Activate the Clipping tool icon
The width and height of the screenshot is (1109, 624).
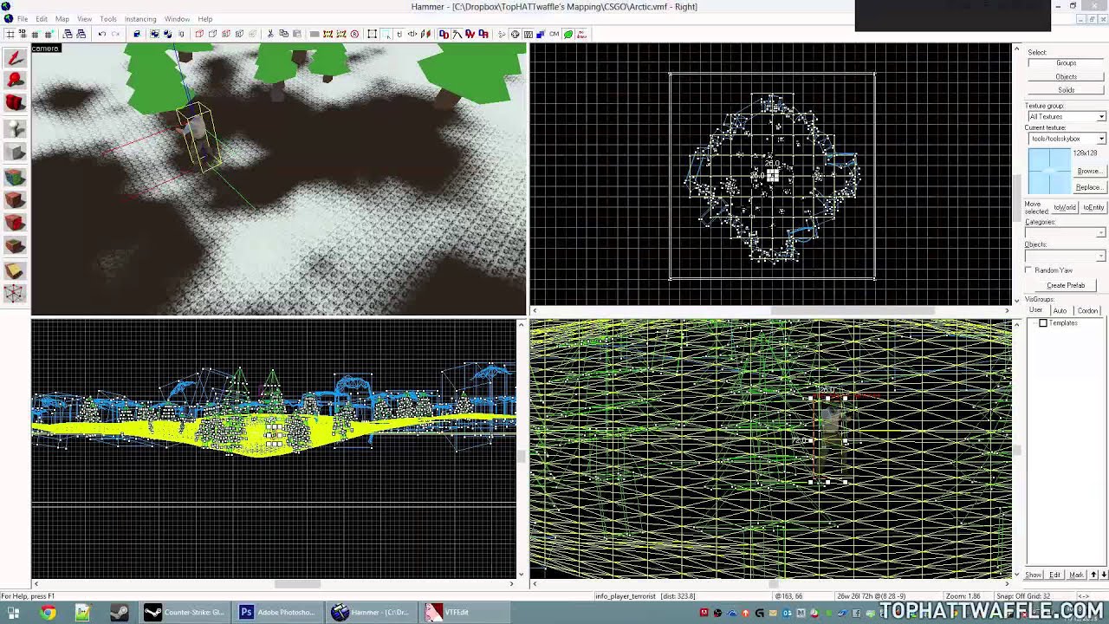pos(15,270)
